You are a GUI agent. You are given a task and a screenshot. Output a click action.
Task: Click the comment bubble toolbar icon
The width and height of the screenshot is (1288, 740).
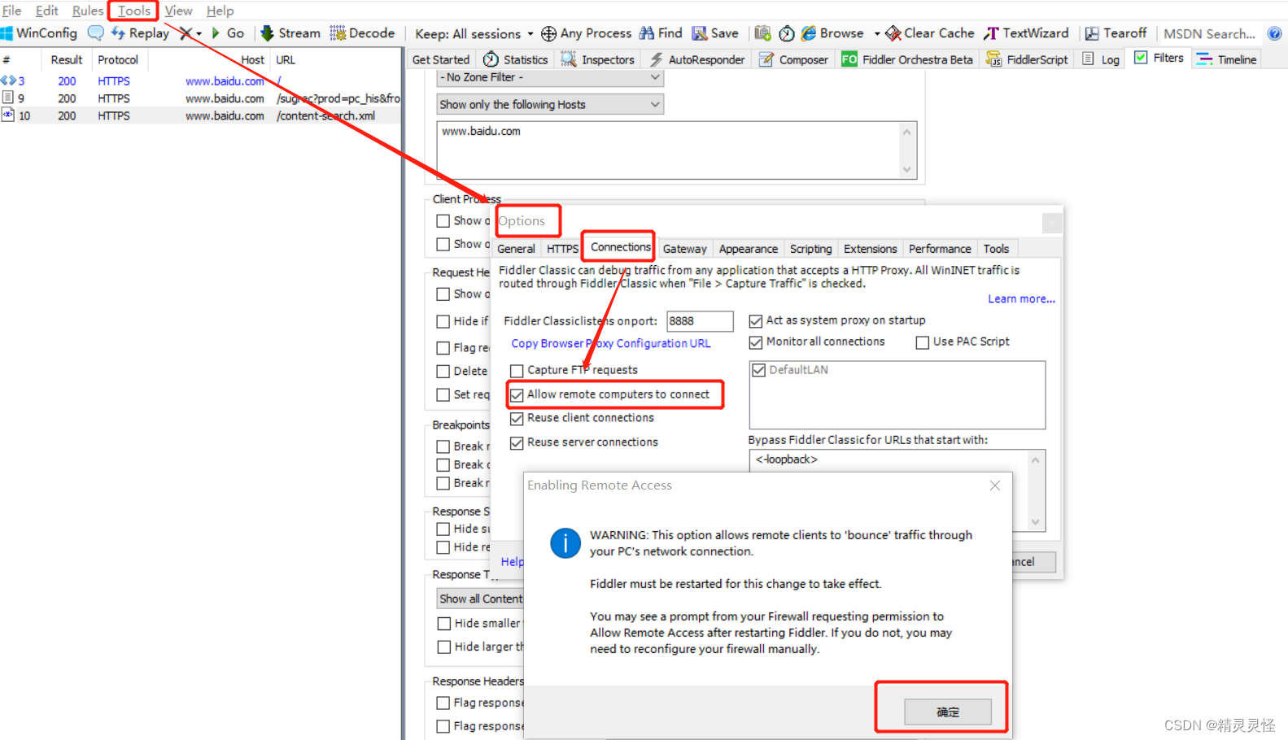pyautogui.click(x=96, y=33)
